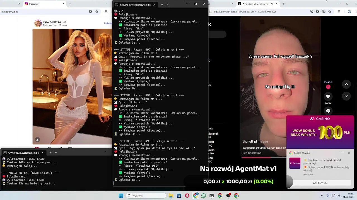
Task: Switch to the TikTok 'Wyglądam jak debil' tab
Action: [x=258, y=4]
